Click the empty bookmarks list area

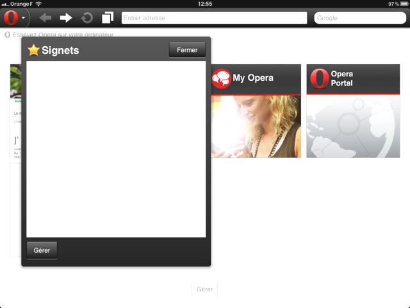click(116, 149)
